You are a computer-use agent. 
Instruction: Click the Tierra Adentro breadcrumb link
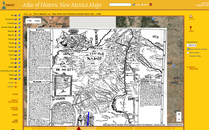point(40,14)
